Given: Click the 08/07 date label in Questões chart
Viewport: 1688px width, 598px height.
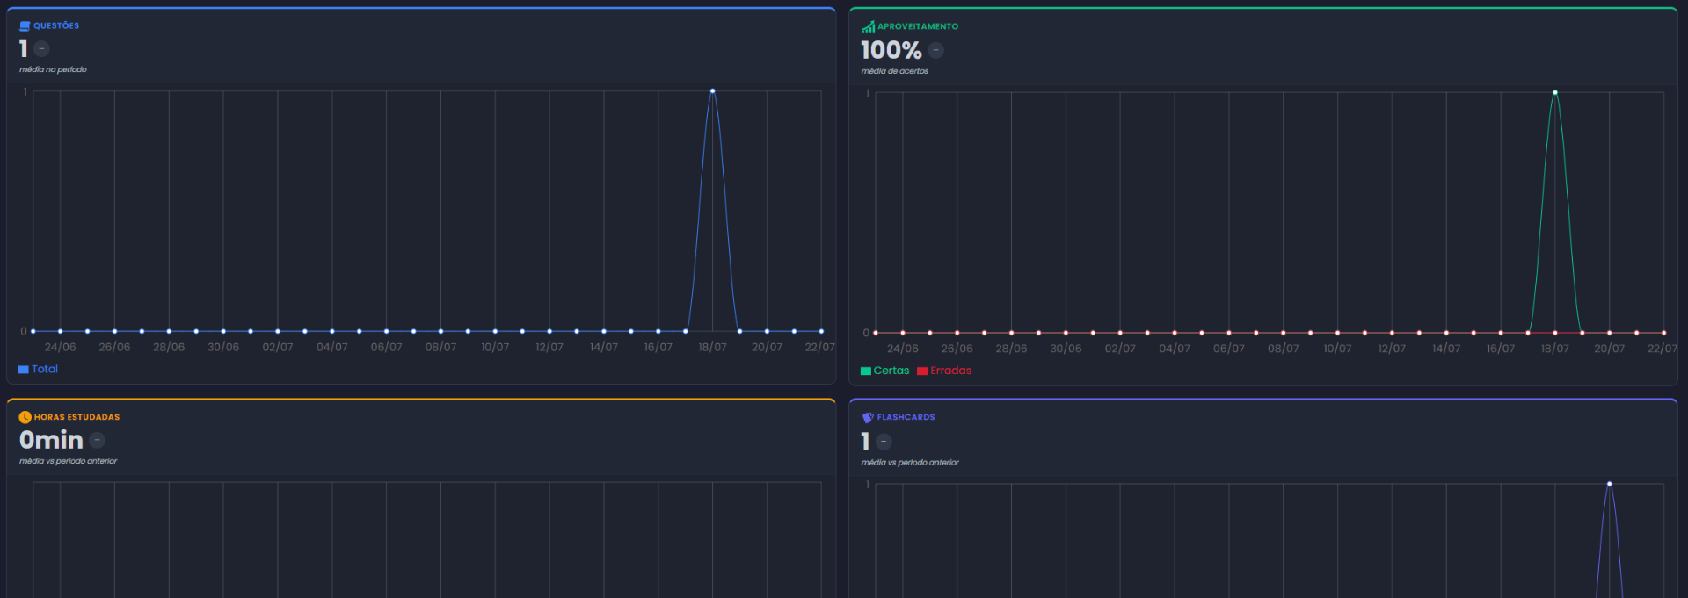Looking at the screenshot, I should [x=440, y=348].
